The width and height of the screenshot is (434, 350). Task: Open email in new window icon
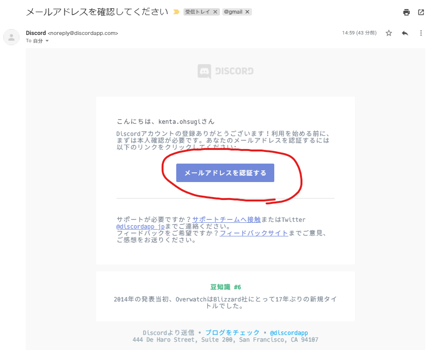pyautogui.click(x=421, y=12)
